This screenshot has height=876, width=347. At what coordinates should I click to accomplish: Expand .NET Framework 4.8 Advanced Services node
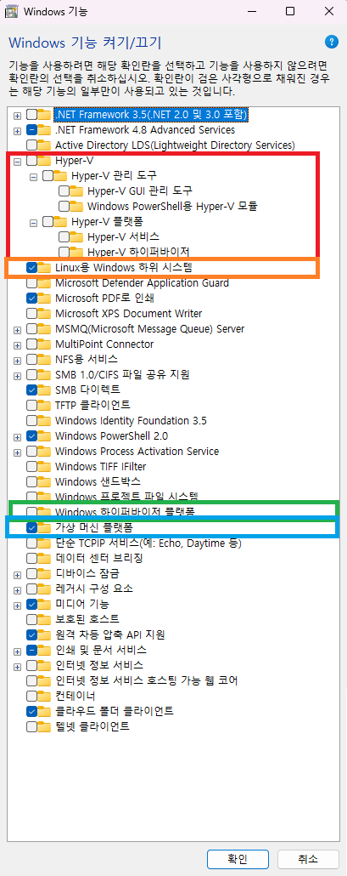17,131
